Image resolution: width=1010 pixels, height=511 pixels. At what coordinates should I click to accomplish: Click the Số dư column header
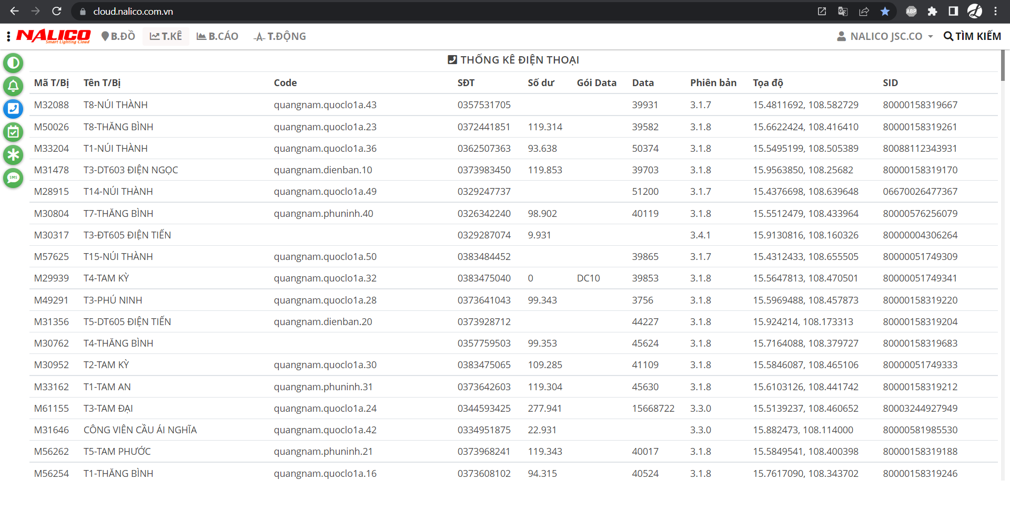click(x=541, y=83)
